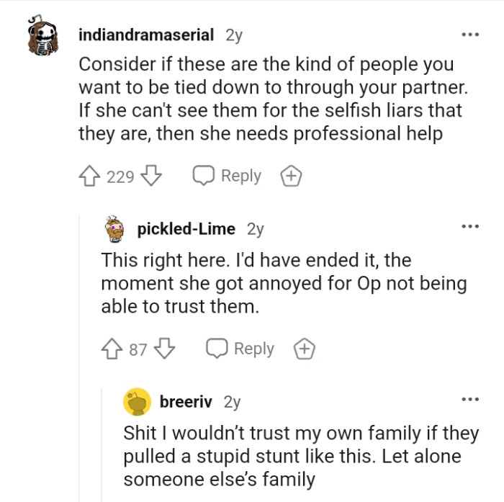
Task: Click the 229 vote count
Action: point(121,176)
